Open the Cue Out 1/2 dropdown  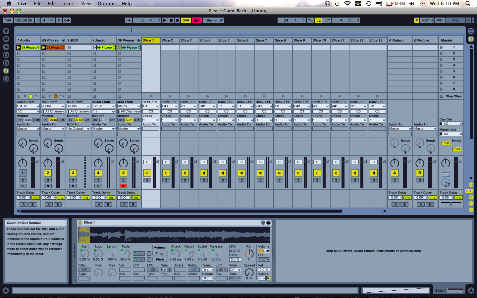(451, 124)
